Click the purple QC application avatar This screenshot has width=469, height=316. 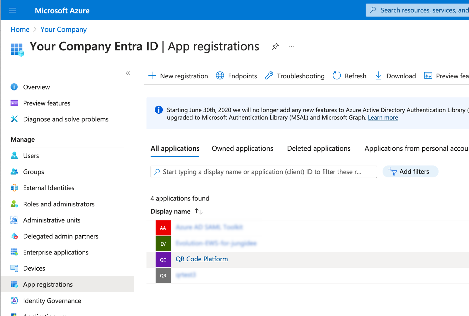[163, 259]
